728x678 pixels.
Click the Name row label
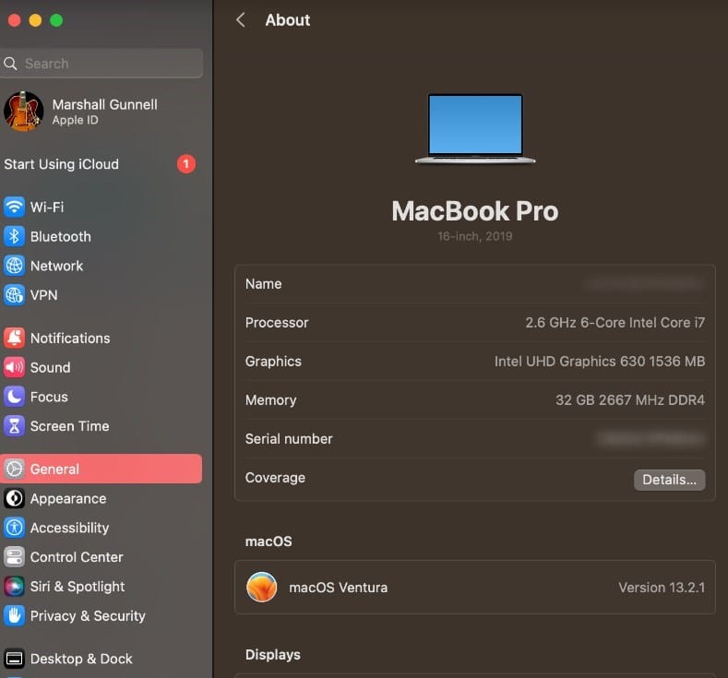[263, 283]
